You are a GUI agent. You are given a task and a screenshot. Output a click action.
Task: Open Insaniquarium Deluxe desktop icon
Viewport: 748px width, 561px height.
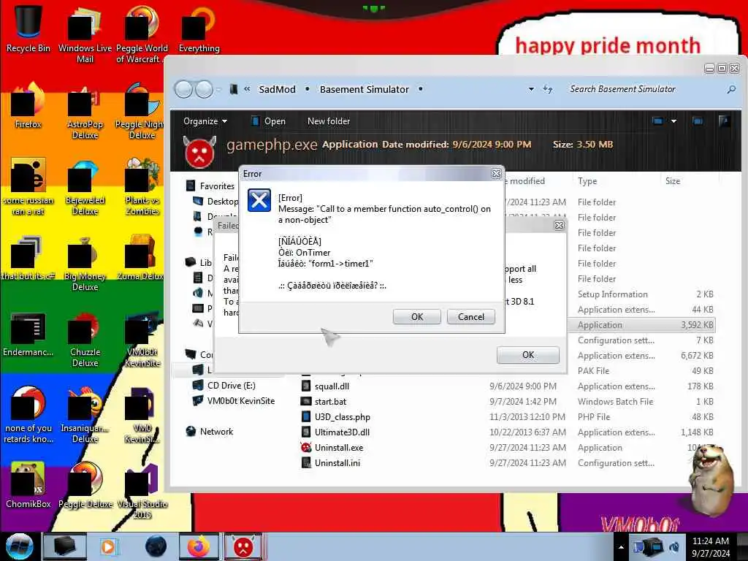pyautogui.click(x=85, y=414)
